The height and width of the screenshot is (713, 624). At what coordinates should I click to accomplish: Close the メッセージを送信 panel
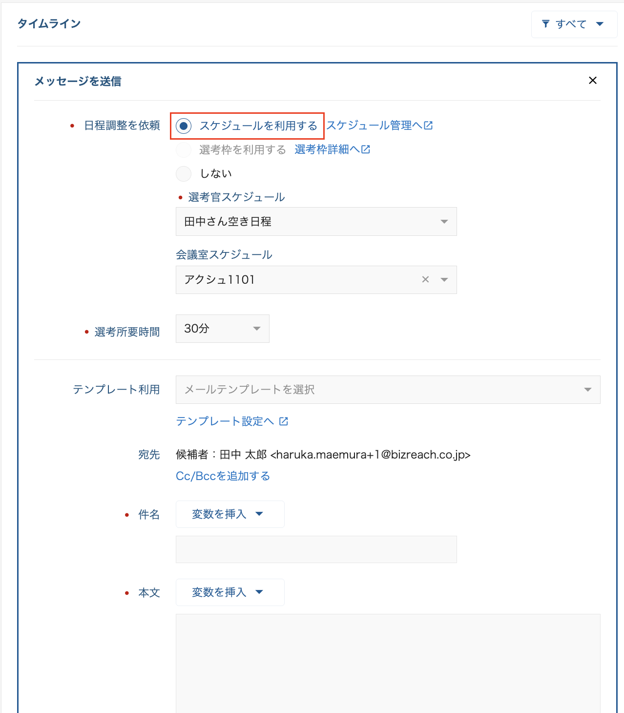[592, 81]
